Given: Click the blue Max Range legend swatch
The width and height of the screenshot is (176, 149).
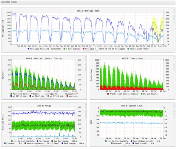Looking at the screenshot, I should [38, 141].
